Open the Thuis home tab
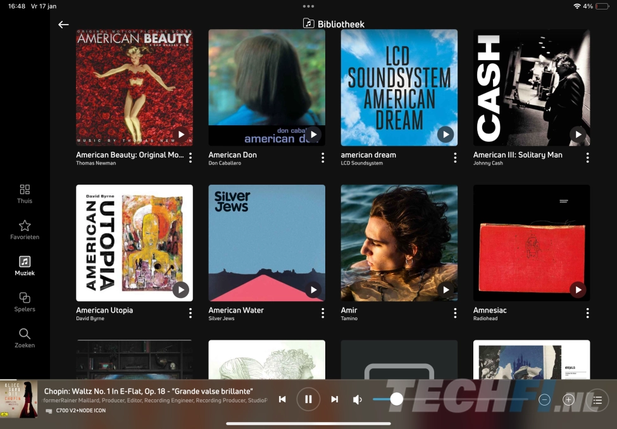 tap(25, 194)
